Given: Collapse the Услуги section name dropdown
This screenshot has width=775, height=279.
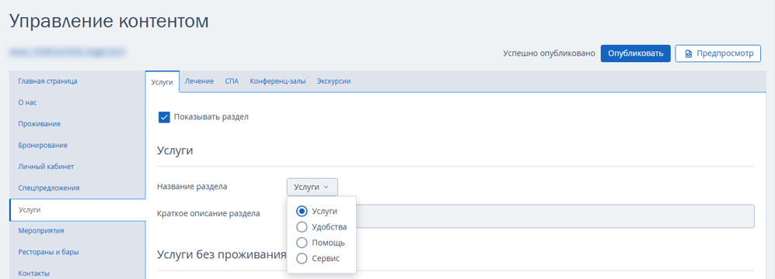Looking at the screenshot, I should pos(312,187).
